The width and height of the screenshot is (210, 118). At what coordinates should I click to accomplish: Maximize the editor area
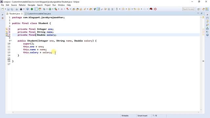click(201, 13)
